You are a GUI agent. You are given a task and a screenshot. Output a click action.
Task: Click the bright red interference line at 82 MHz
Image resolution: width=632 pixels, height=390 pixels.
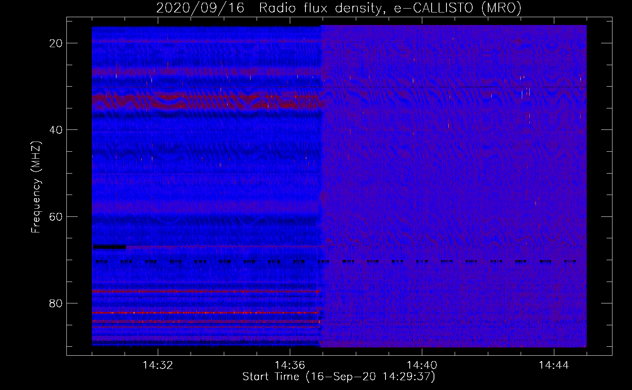pos(206,313)
